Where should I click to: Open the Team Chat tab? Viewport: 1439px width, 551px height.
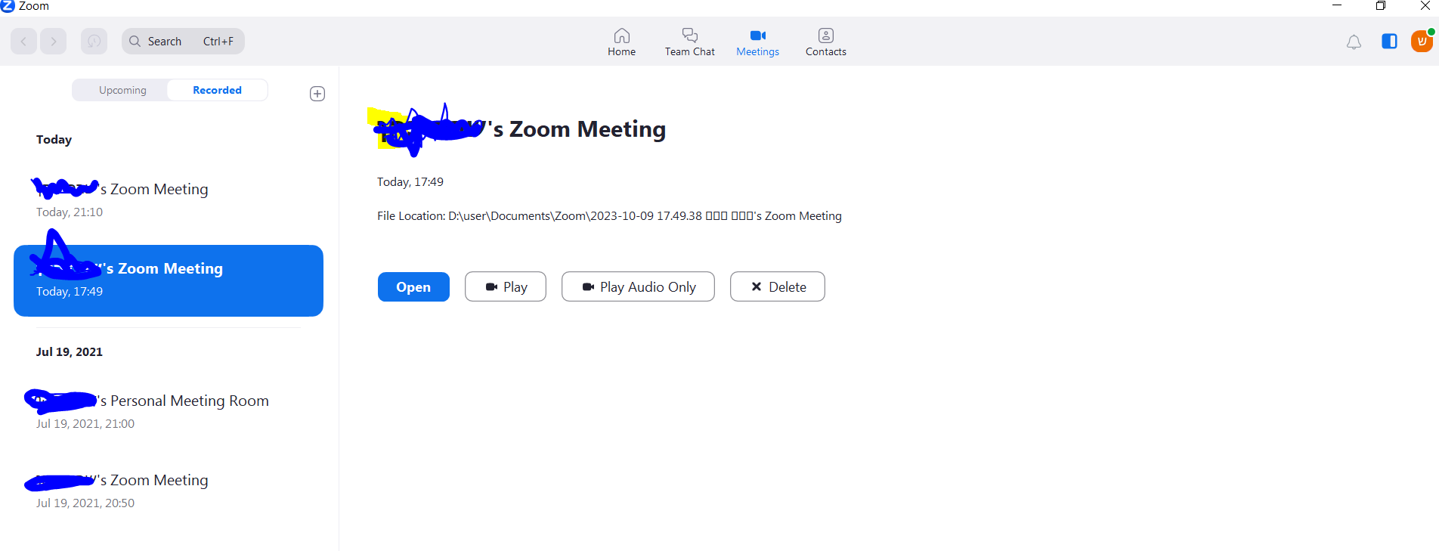689,42
